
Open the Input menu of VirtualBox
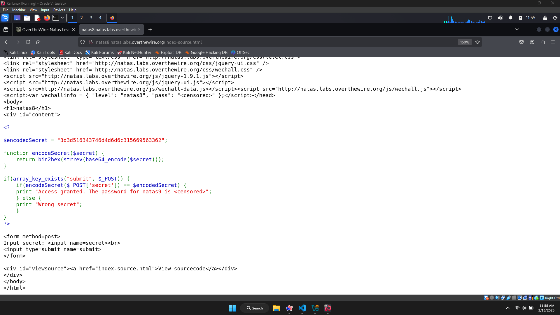[45, 10]
